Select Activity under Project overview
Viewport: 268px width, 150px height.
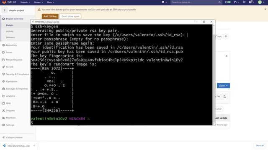[x=10, y=31]
